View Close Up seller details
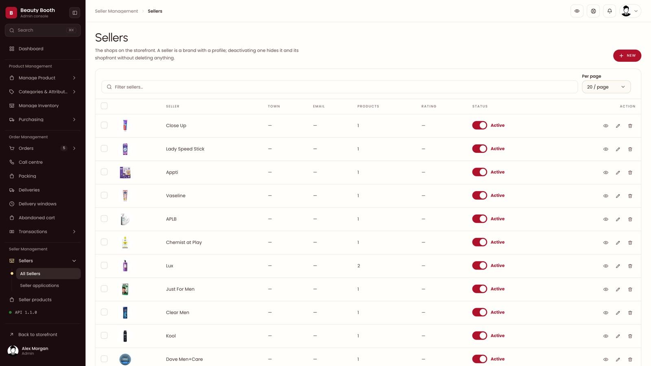Screen dimensions: 651x366 [x=605, y=126]
